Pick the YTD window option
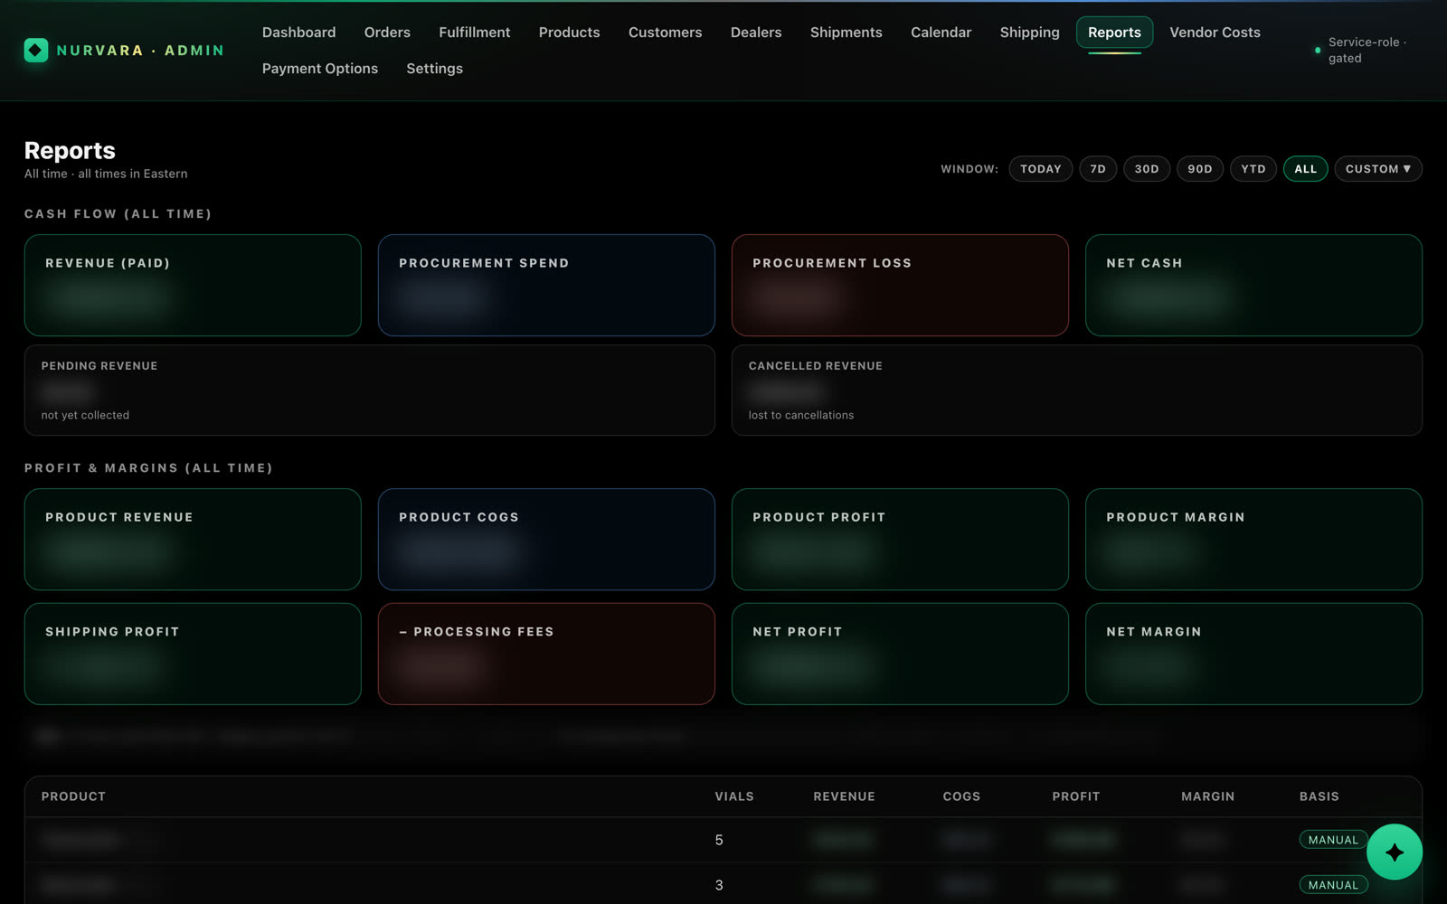Image resolution: width=1447 pixels, height=904 pixels. pyautogui.click(x=1253, y=169)
